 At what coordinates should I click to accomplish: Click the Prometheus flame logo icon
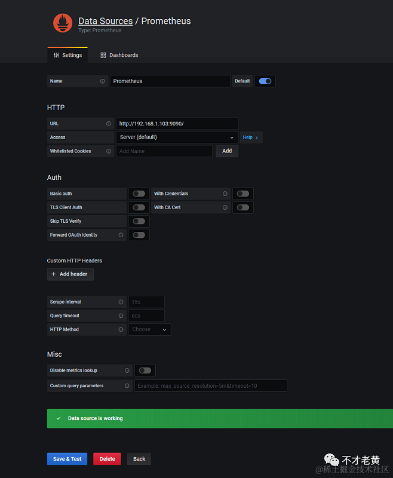[63, 23]
